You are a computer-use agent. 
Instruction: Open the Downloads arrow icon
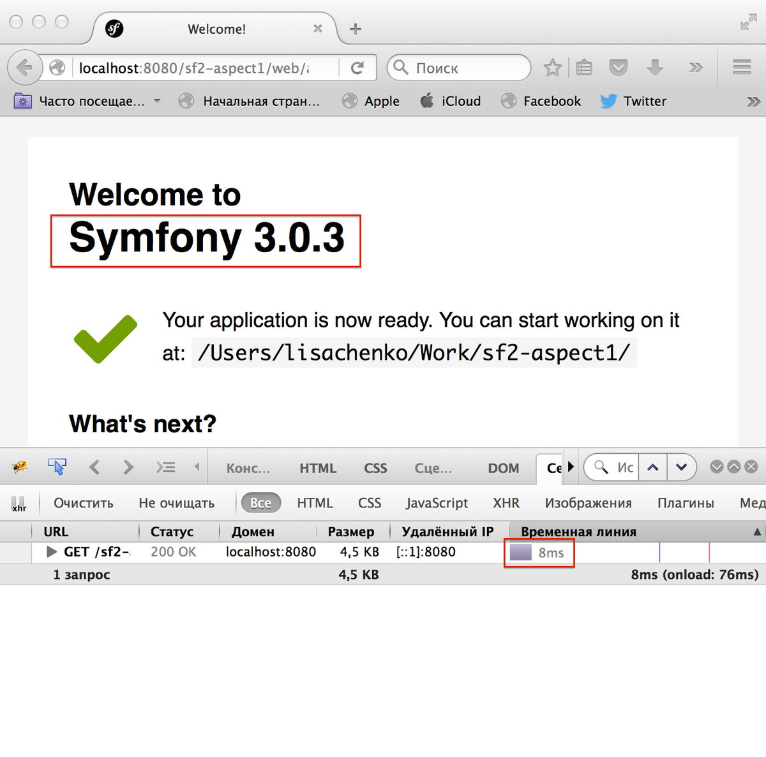[x=655, y=68]
